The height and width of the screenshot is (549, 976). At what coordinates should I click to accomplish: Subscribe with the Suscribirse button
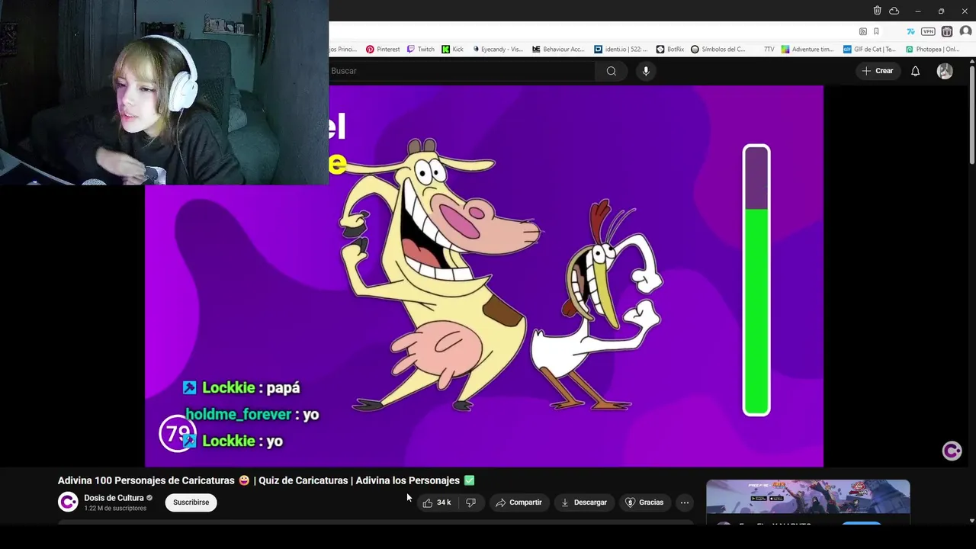tap(191, 502)
